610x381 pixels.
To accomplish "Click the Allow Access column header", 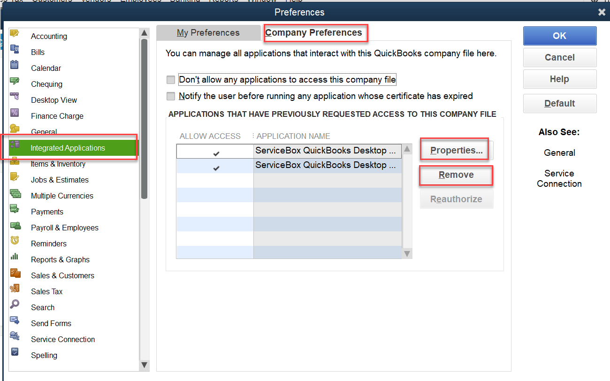I will [210, 136].
